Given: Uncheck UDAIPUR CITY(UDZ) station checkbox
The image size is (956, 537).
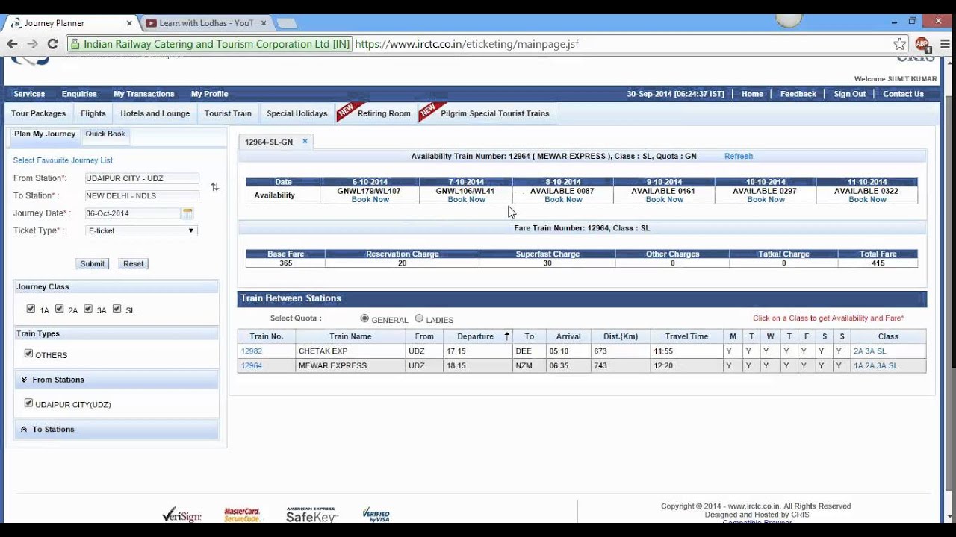Looking at the screenshot, I should click(28, 403).
